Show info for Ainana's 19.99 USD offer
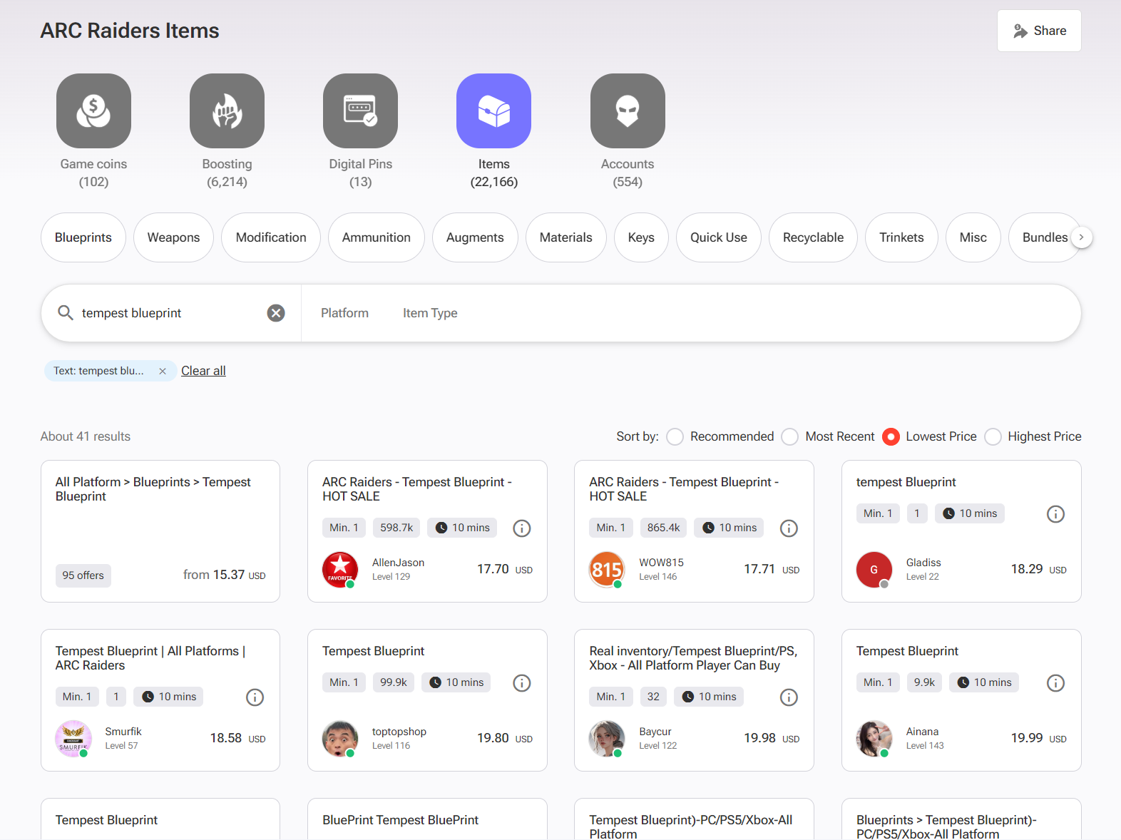This screenshot has width=1121, height=840. click(x=1055, y=682)
